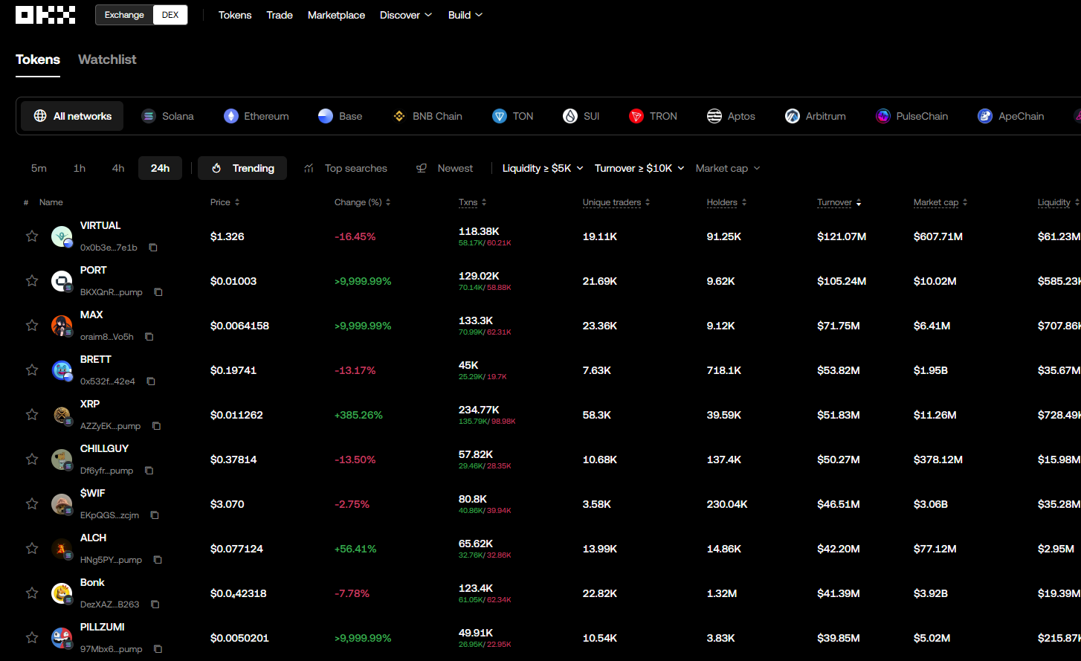Image resolution: width=1081 pixels, height=661 pixels.
Task: Copy the MAX token address
Action: coord(149,337)
